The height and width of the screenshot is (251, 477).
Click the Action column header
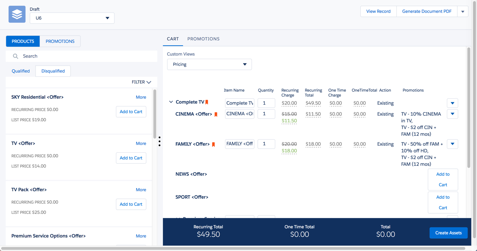(x=385, y=91)
